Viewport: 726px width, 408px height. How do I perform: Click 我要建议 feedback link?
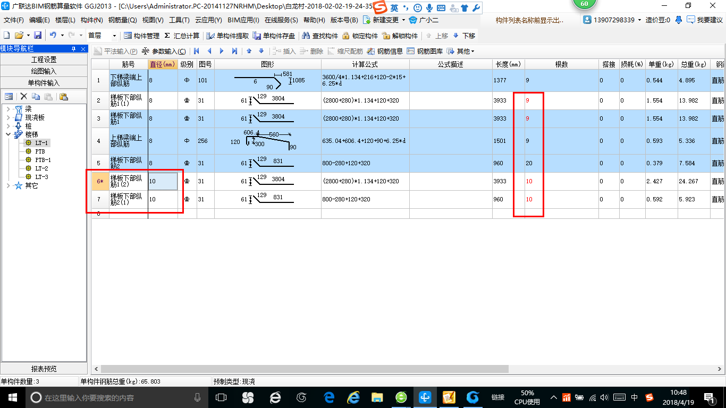(705, 20)
